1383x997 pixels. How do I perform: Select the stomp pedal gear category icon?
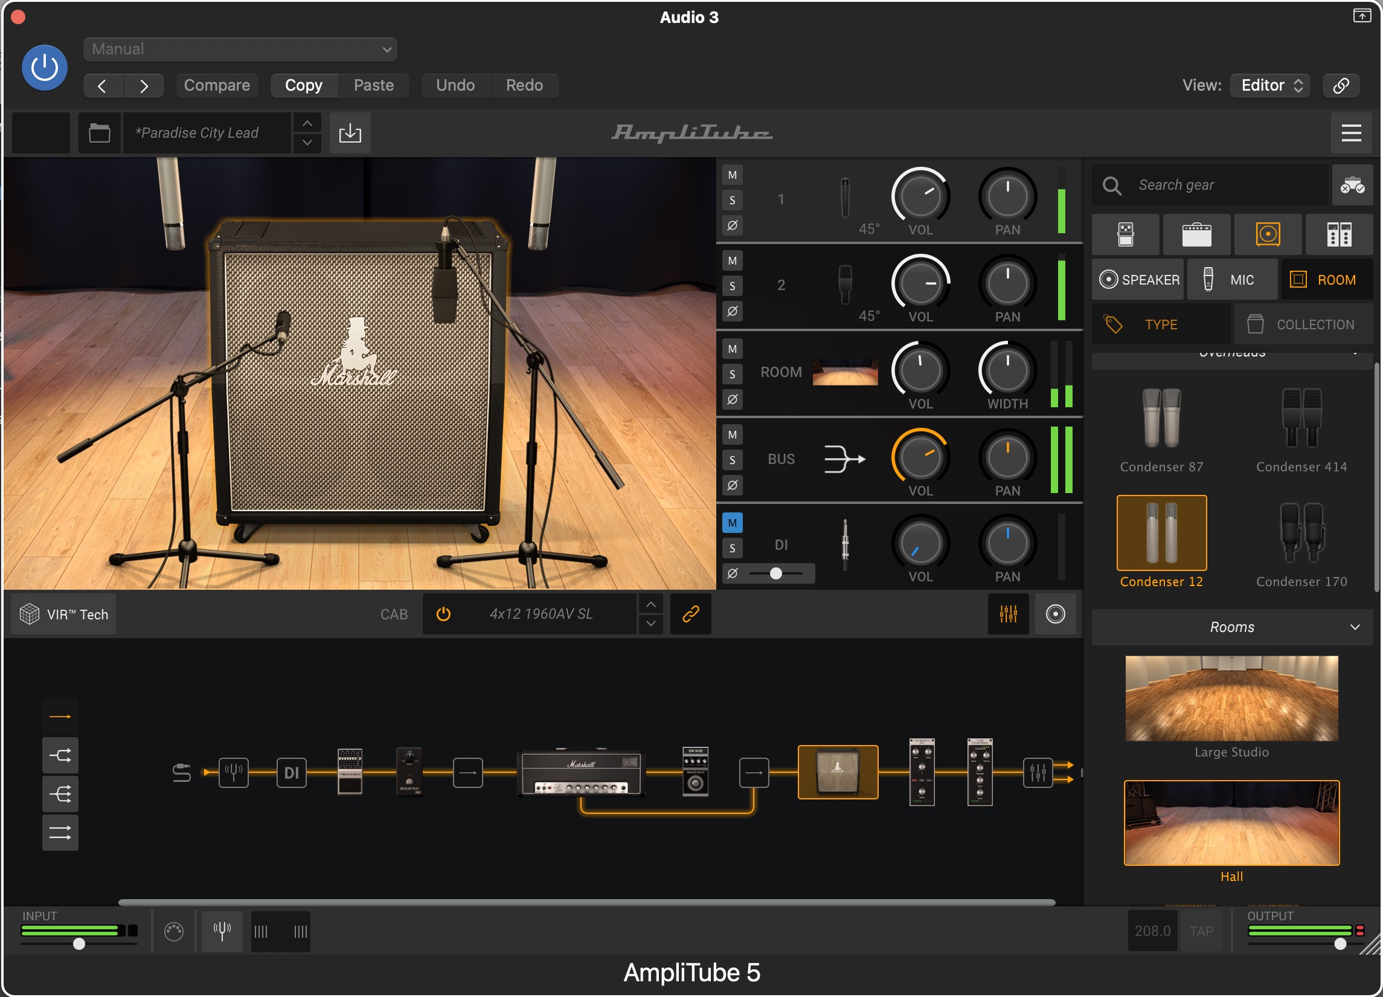coord(1126,234)
